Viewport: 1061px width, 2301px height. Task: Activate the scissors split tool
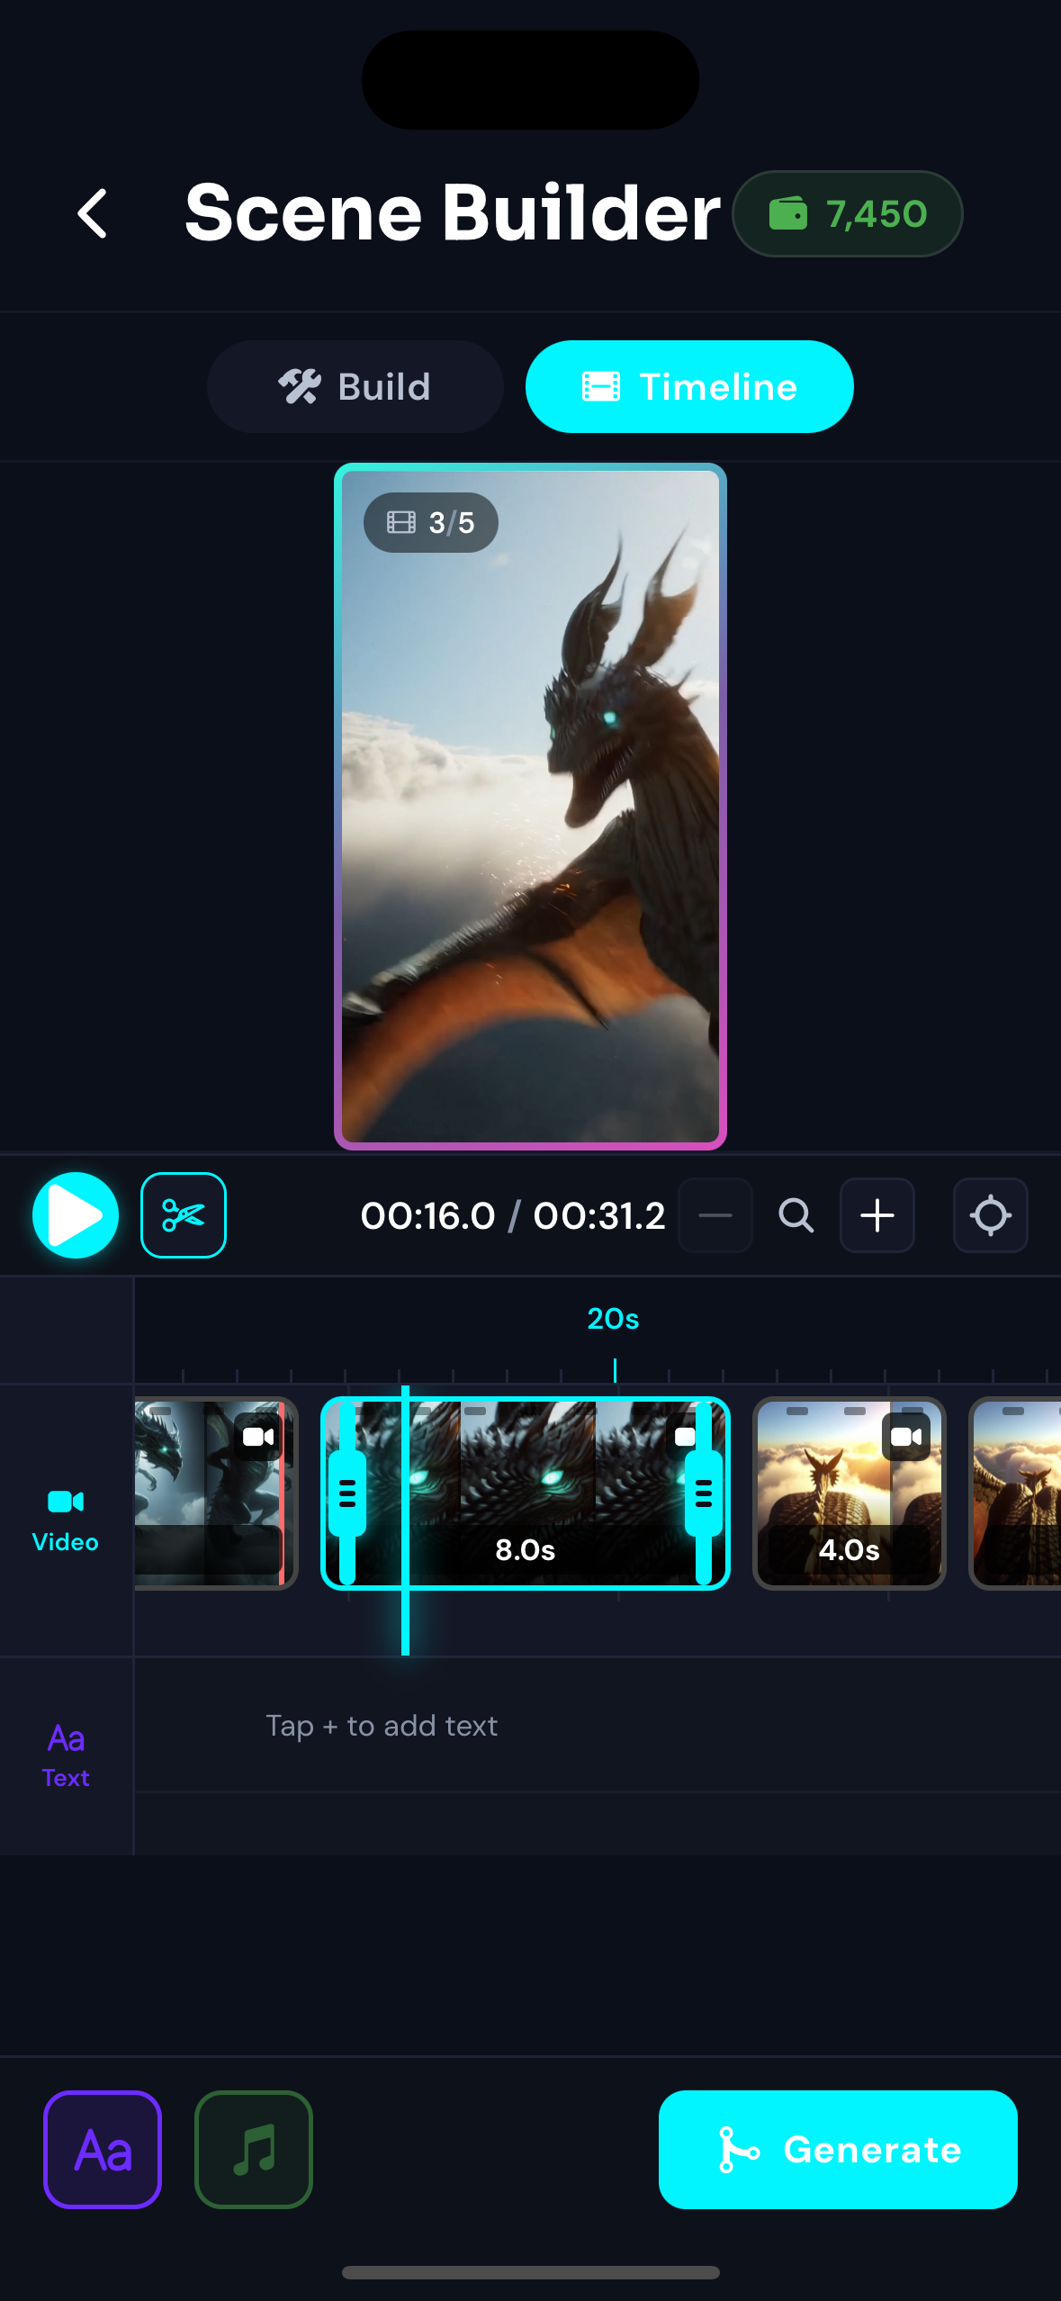tap(184, 1215)
